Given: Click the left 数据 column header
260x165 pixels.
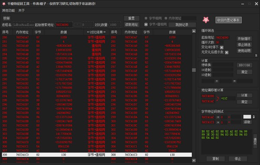Looking at the screenshot, I should (64, 32).
